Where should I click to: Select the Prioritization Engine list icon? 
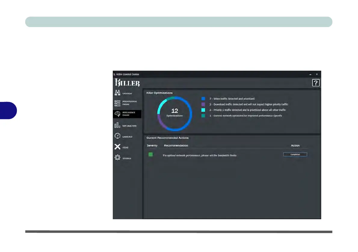click(117, 103)
